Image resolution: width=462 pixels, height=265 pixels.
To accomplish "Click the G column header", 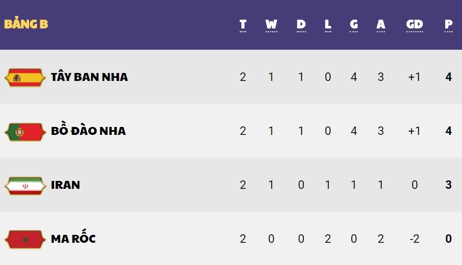I will click(354, 24).
